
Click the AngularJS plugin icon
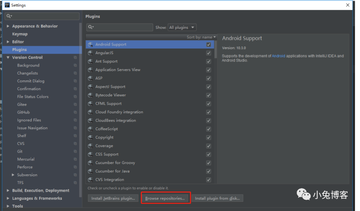click(90, 53)
